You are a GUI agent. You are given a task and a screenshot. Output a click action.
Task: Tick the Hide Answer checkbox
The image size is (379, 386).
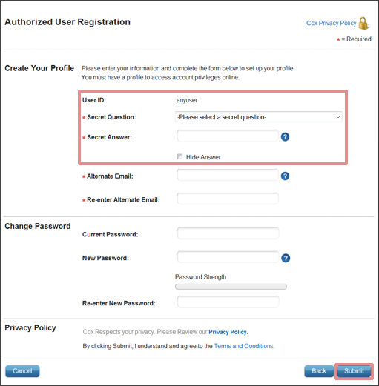pos(179,156)
